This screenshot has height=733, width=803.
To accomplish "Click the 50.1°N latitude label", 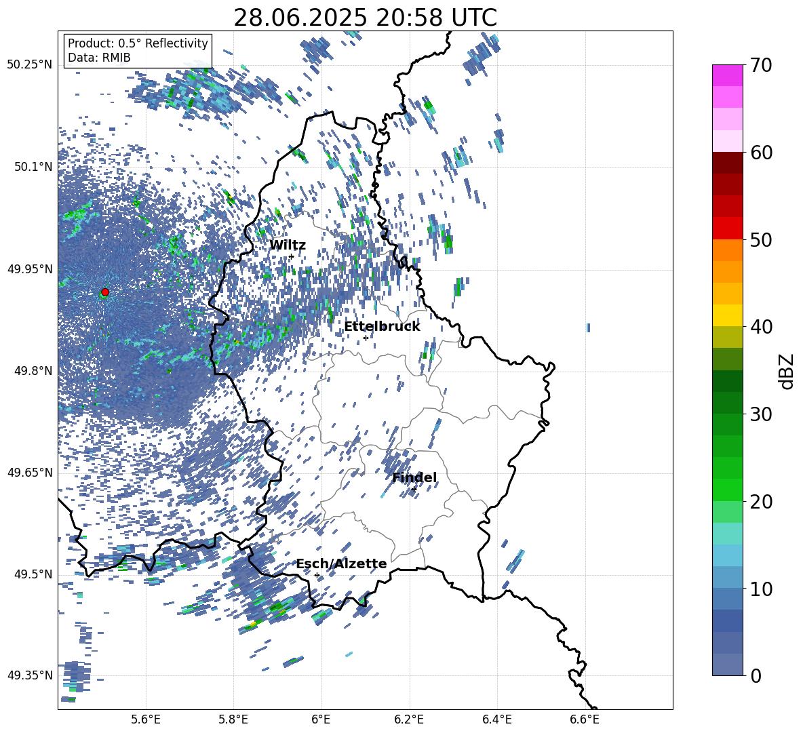I will (33, 167).
